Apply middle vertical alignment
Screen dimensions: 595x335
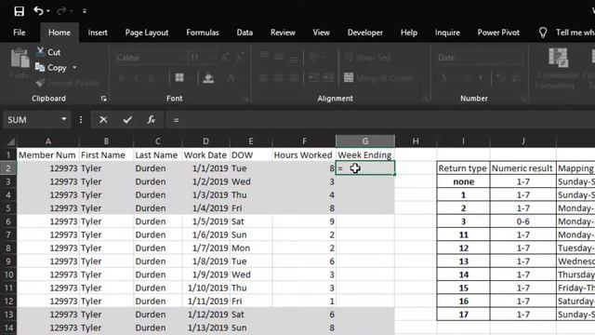pos(279,57)
